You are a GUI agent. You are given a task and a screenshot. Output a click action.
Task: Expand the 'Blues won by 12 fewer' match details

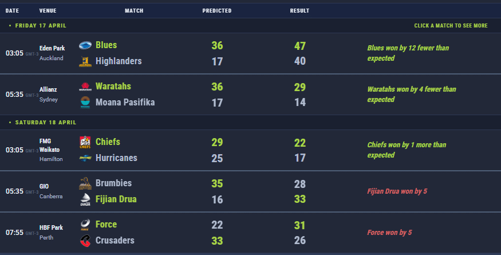(x=408, y=53)
